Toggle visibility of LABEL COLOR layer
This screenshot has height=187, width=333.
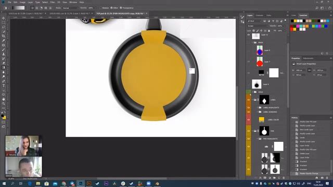(248, 119)
